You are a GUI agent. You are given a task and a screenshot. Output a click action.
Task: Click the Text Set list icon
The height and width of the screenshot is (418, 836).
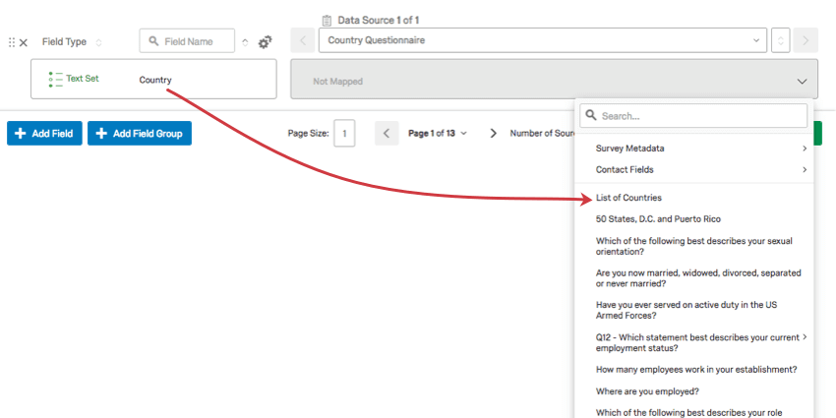55,79
